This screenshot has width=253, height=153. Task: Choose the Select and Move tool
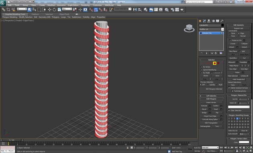[49, 10]
